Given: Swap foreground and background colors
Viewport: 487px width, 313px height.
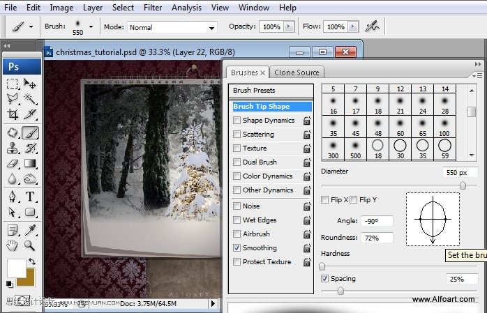Looking at the screenshot, I should click(x=32, y=261).
